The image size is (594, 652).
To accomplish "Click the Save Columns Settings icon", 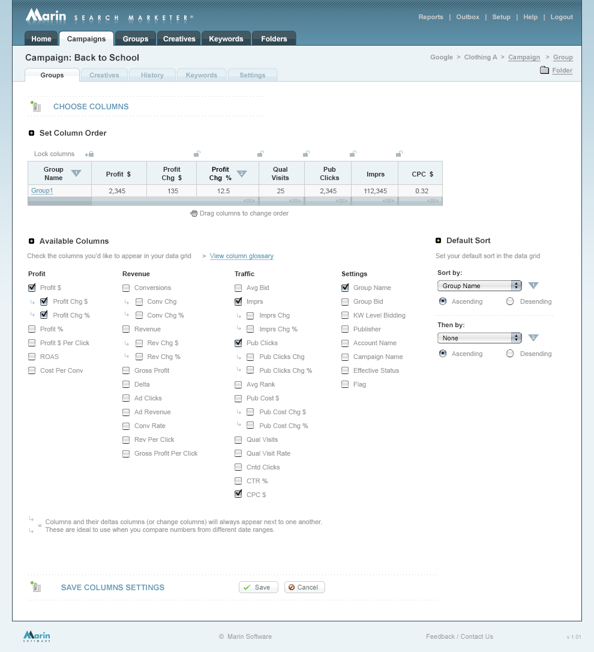I will point(35,587).
